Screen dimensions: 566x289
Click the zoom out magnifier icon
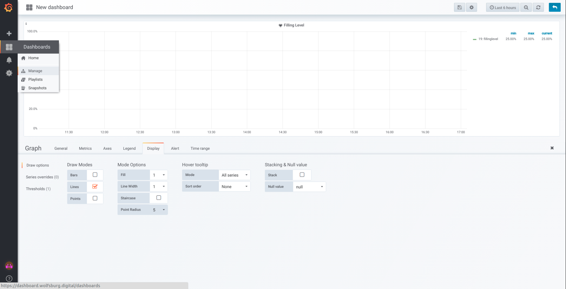pyautogui.click(x=526, y=7)
